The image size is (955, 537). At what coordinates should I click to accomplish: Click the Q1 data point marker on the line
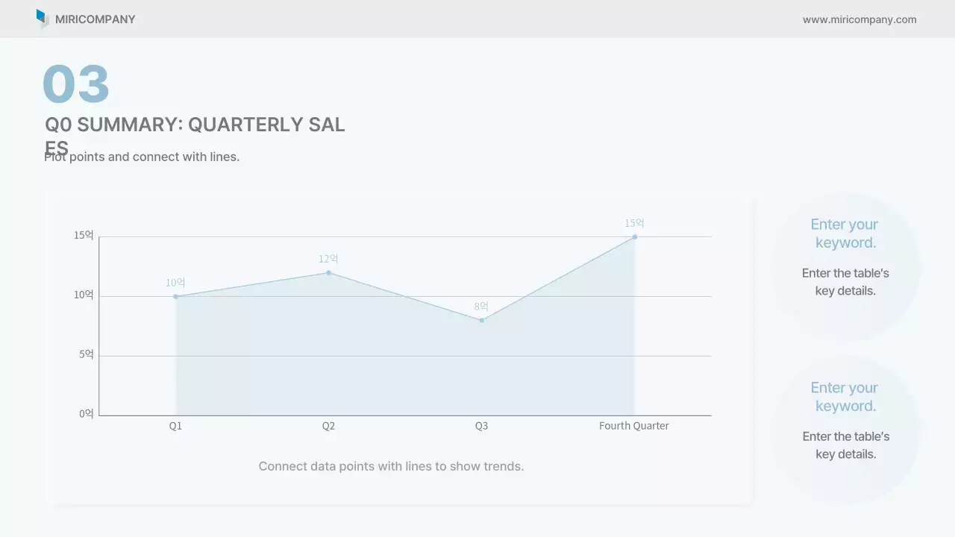[x=176, y=297]
